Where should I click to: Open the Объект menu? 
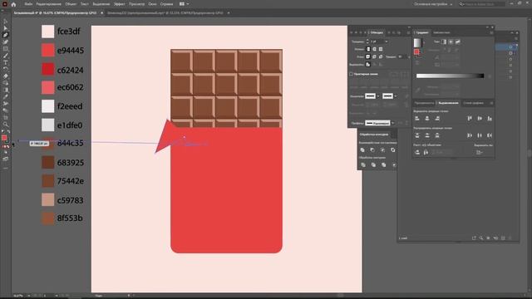[71, 4]
